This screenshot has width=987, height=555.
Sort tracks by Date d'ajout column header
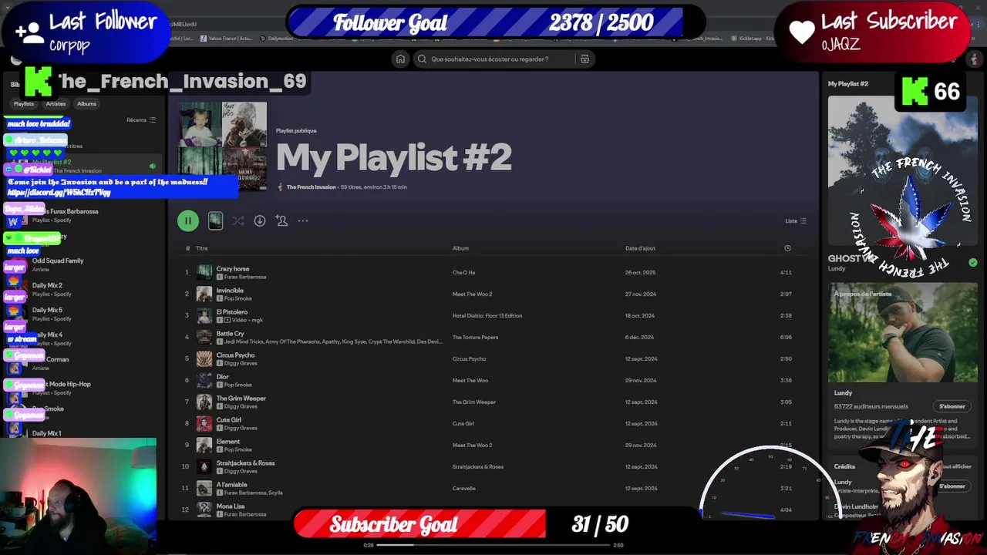click(640, 248)
